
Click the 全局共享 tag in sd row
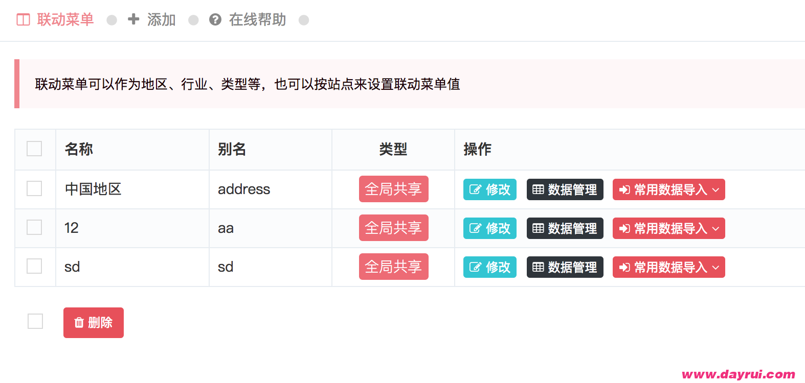[x=394, y=267]
